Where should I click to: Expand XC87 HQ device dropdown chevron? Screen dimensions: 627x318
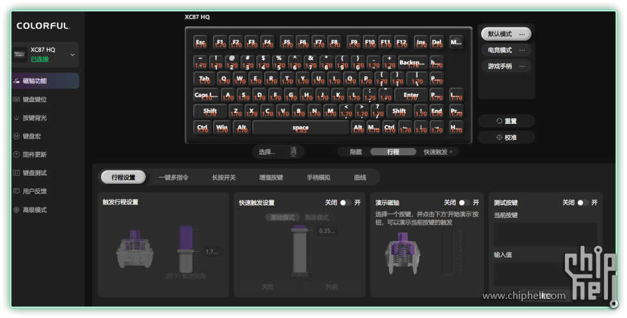point(72,55)
